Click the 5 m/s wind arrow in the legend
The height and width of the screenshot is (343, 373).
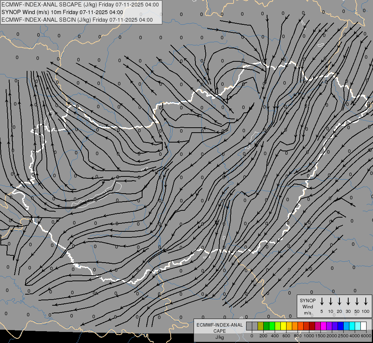(x=322, y=301)
